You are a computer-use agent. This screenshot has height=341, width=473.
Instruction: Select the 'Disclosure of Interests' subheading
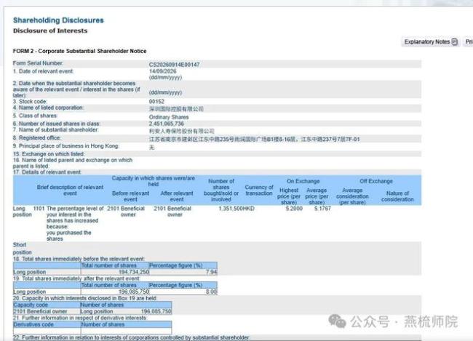tap(50, 31)
